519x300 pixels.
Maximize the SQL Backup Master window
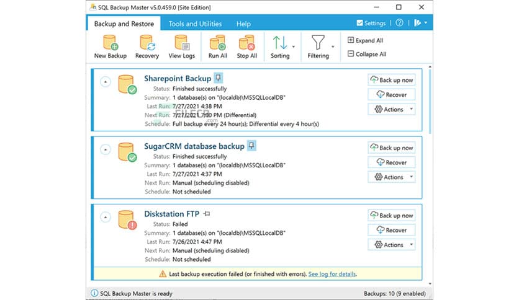click(x=399, y=7)
